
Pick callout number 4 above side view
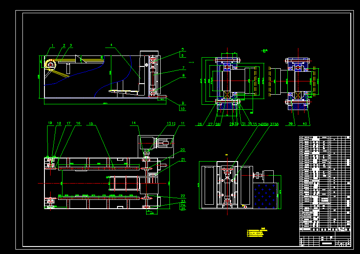tap(111, 45)
